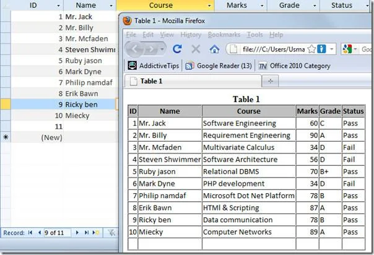Go to last record in Access navigator
Viewport: 374px width, 255px height.
tap(87, 233)
